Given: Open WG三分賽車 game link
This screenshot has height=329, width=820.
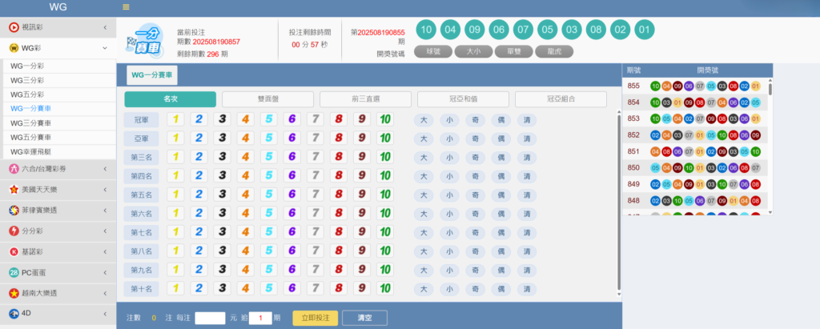Looking at the screenshot, I should click(x=30, y=122).
